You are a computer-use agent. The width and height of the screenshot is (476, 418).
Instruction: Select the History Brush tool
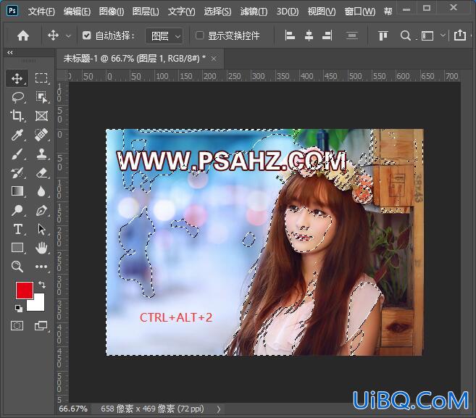[17, 172]
